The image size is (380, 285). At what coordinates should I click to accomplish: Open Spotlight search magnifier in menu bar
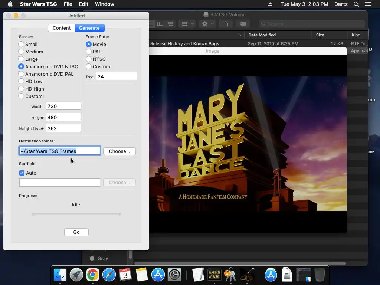356,4
